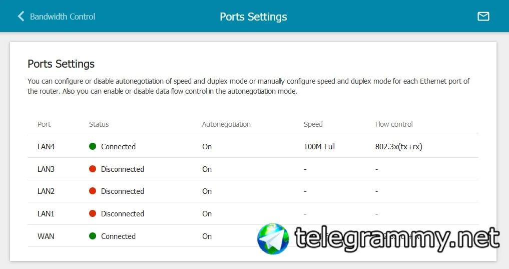Click the red status dot for LAN1
509x269 pixels.
[x=93, y=213]
